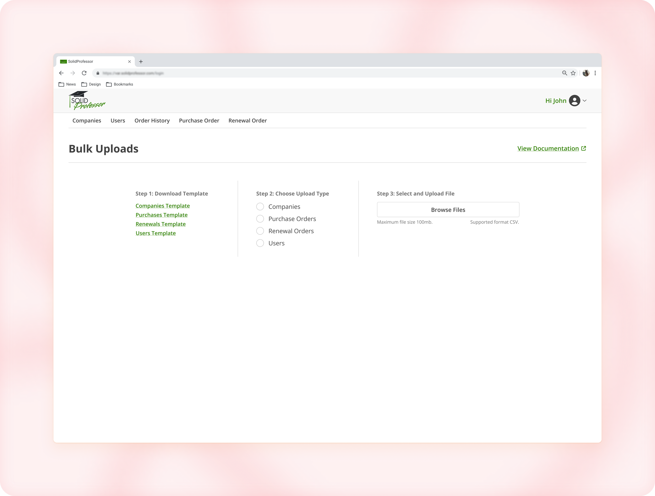Click the bookmark star icon
This screenshot has height=496, width=655.
pos(573,73)
